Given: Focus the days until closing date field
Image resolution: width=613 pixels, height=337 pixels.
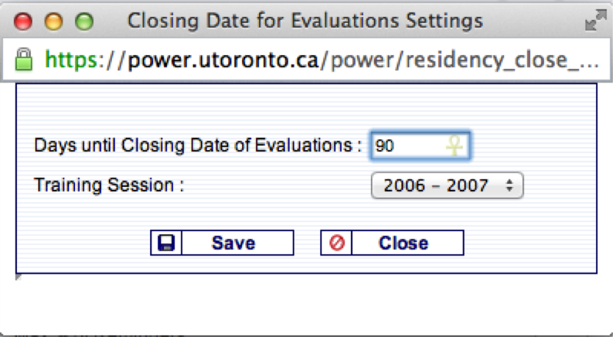Looking at the screenshot, I should [408, 146].
